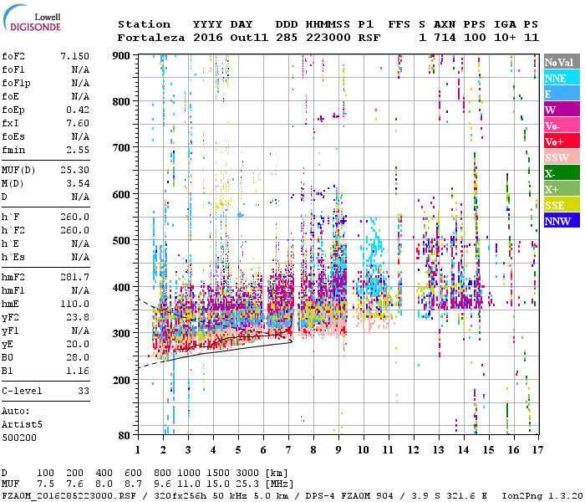The height and width of the screenshot is (502, 585).
Task: Select the Vo- pink legend swatch
Action: (x=562, y=125)
